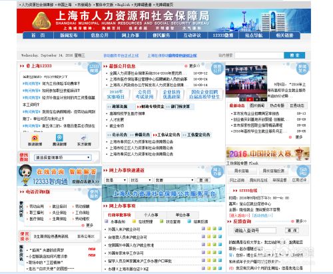Click the round 便民服务 badge beside 电话咨询

[94, 194]
